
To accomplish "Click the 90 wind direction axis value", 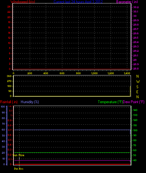I will click(x=10, y=91).
